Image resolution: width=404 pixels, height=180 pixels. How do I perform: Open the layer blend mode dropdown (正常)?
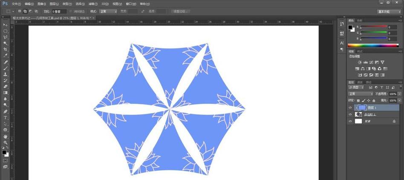[x=361, y=94]
